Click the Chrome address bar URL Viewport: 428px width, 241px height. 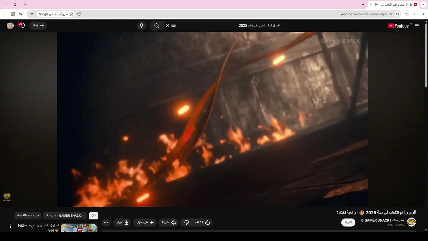(x=366, y=14)
